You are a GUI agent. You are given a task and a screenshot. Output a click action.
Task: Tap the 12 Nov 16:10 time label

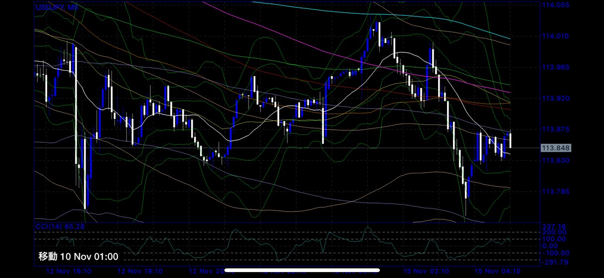[69, 272]
